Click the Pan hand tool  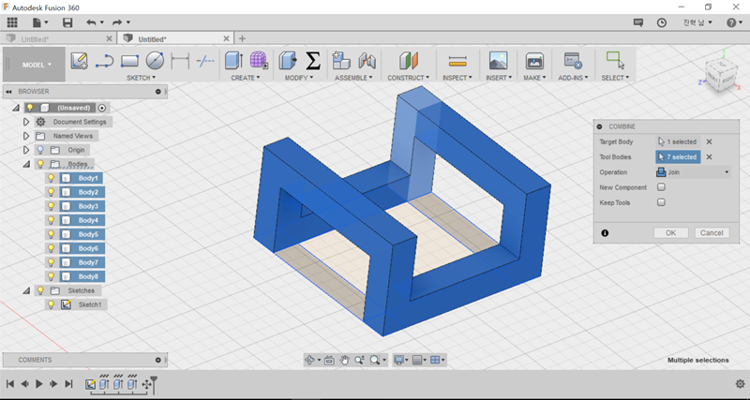coord(344,360)
